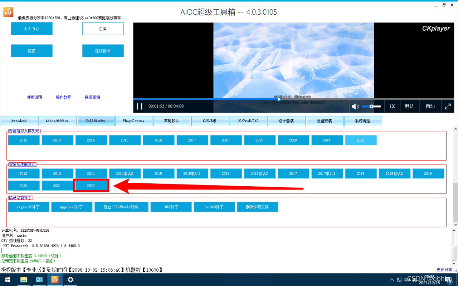
Task: Click the 2014激活2 button
Action: pyautogui.click(x=125, y=173)
